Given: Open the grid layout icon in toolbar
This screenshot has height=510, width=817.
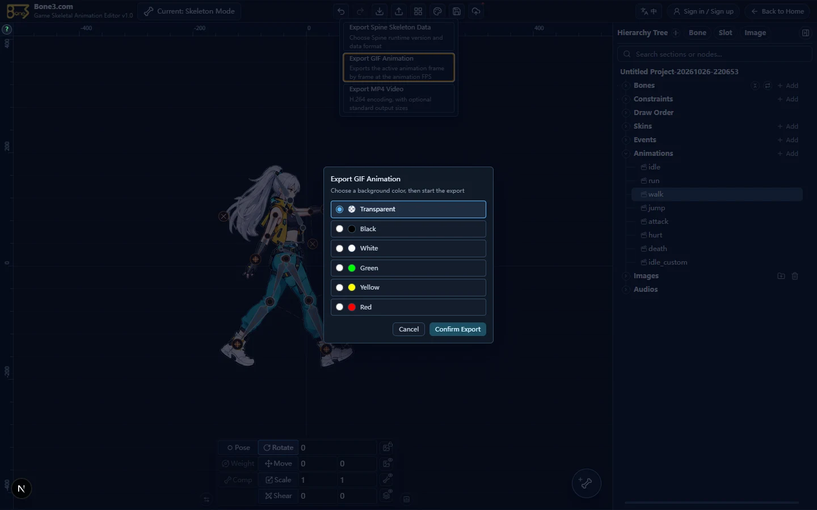Looking at the screenshot, I should tap(418, 11).
